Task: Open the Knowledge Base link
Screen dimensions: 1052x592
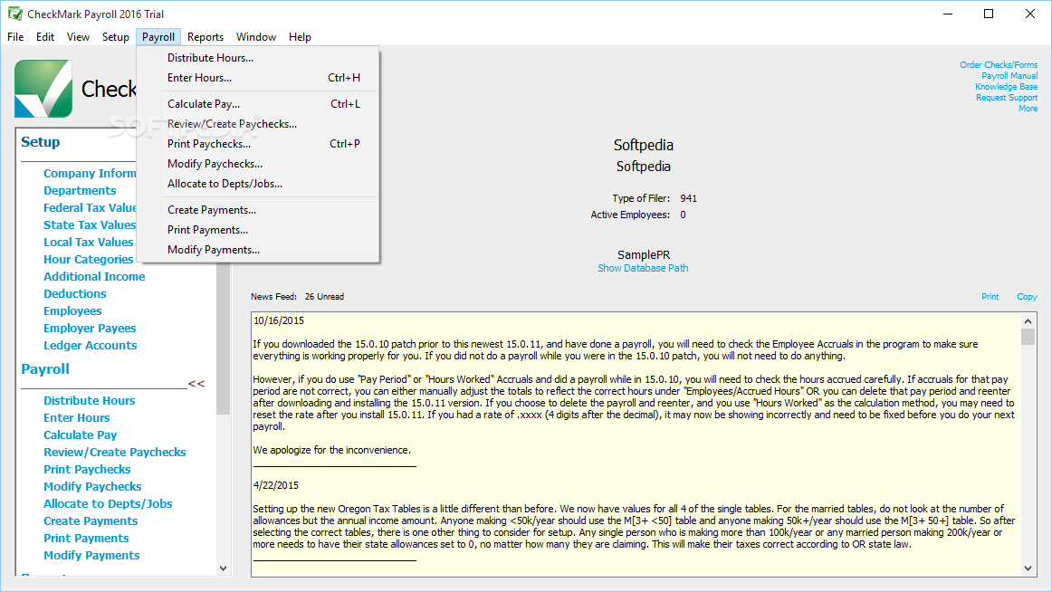Action: coord(1006,87)
